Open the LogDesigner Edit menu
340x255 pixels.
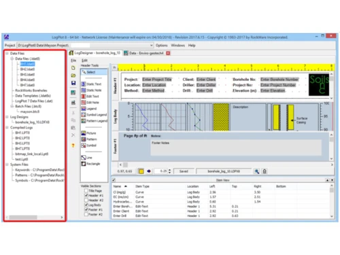click(84, 61)
